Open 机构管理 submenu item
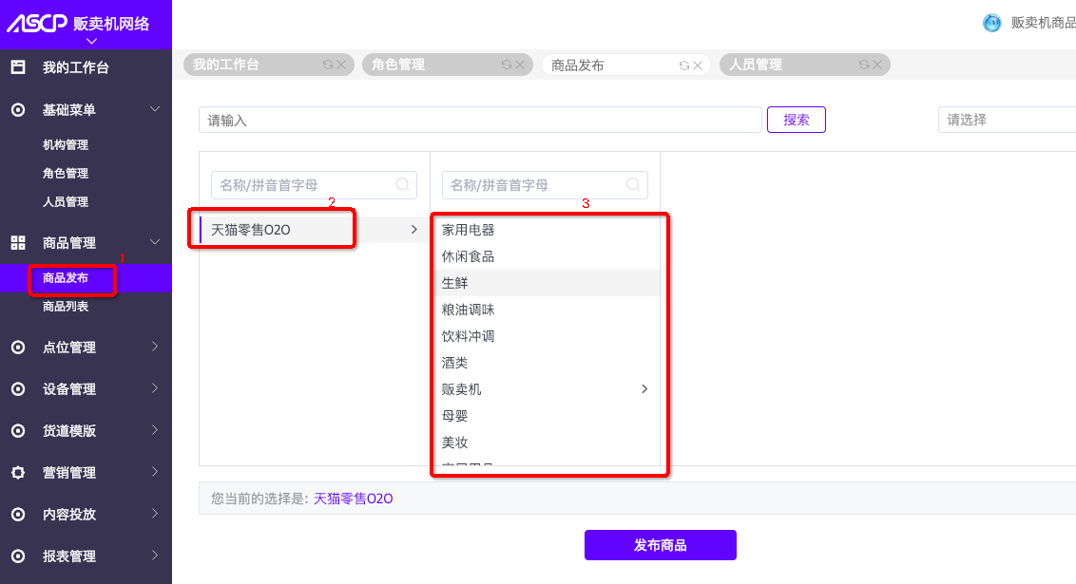The width and height of the screenshot is (1076, 584). click(x=66, y=144)
